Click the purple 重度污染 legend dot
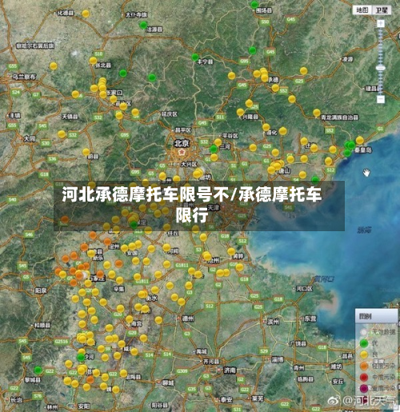The height and width of the screenshot is (412, 400). 364,389
